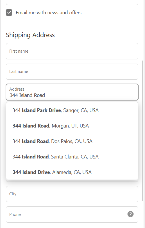Click the field edge hidden below the suggestions

tap(72, 181)
